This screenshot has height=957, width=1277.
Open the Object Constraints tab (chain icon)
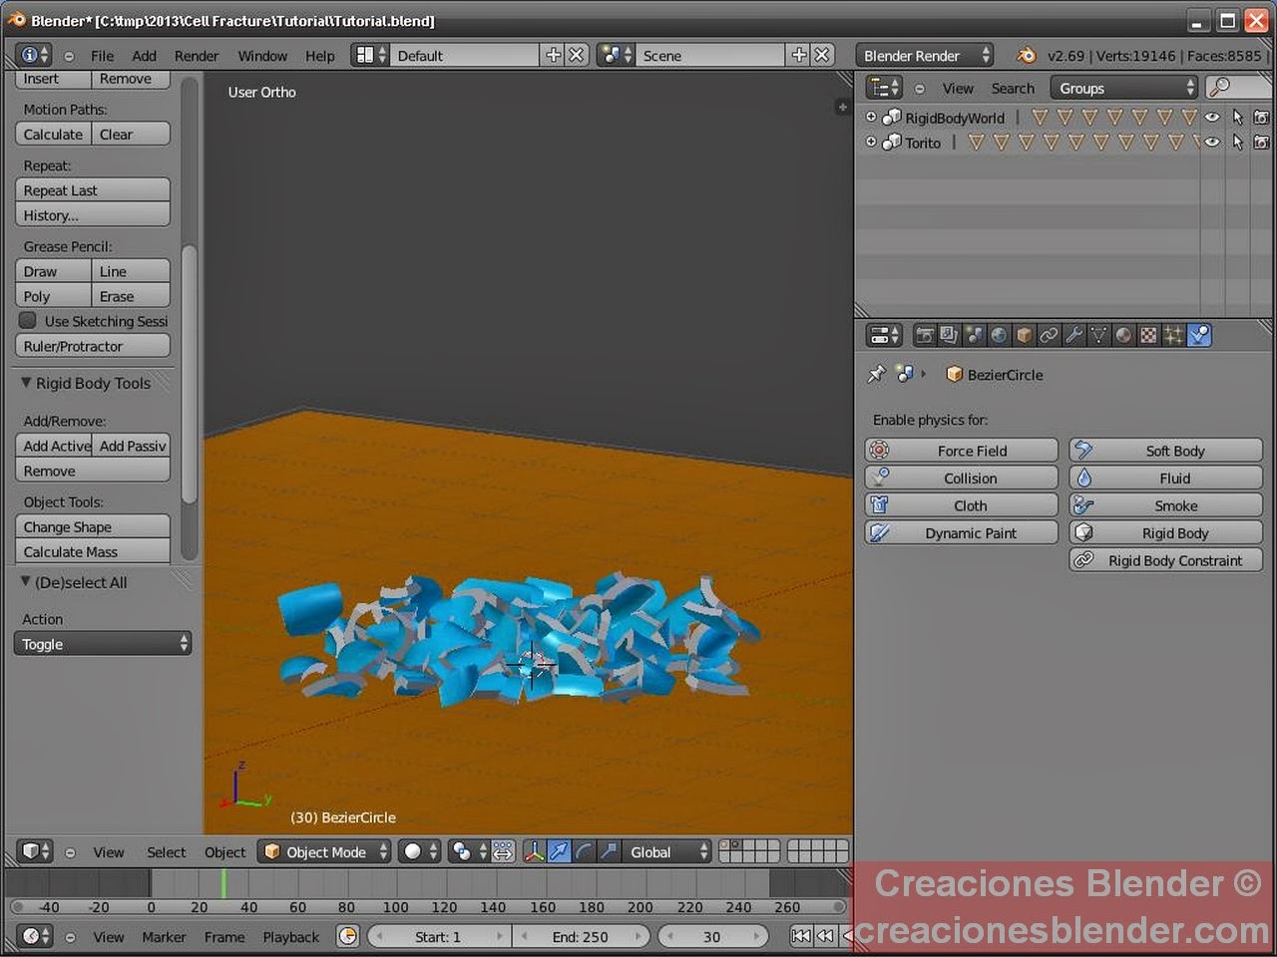[1047, 335]
